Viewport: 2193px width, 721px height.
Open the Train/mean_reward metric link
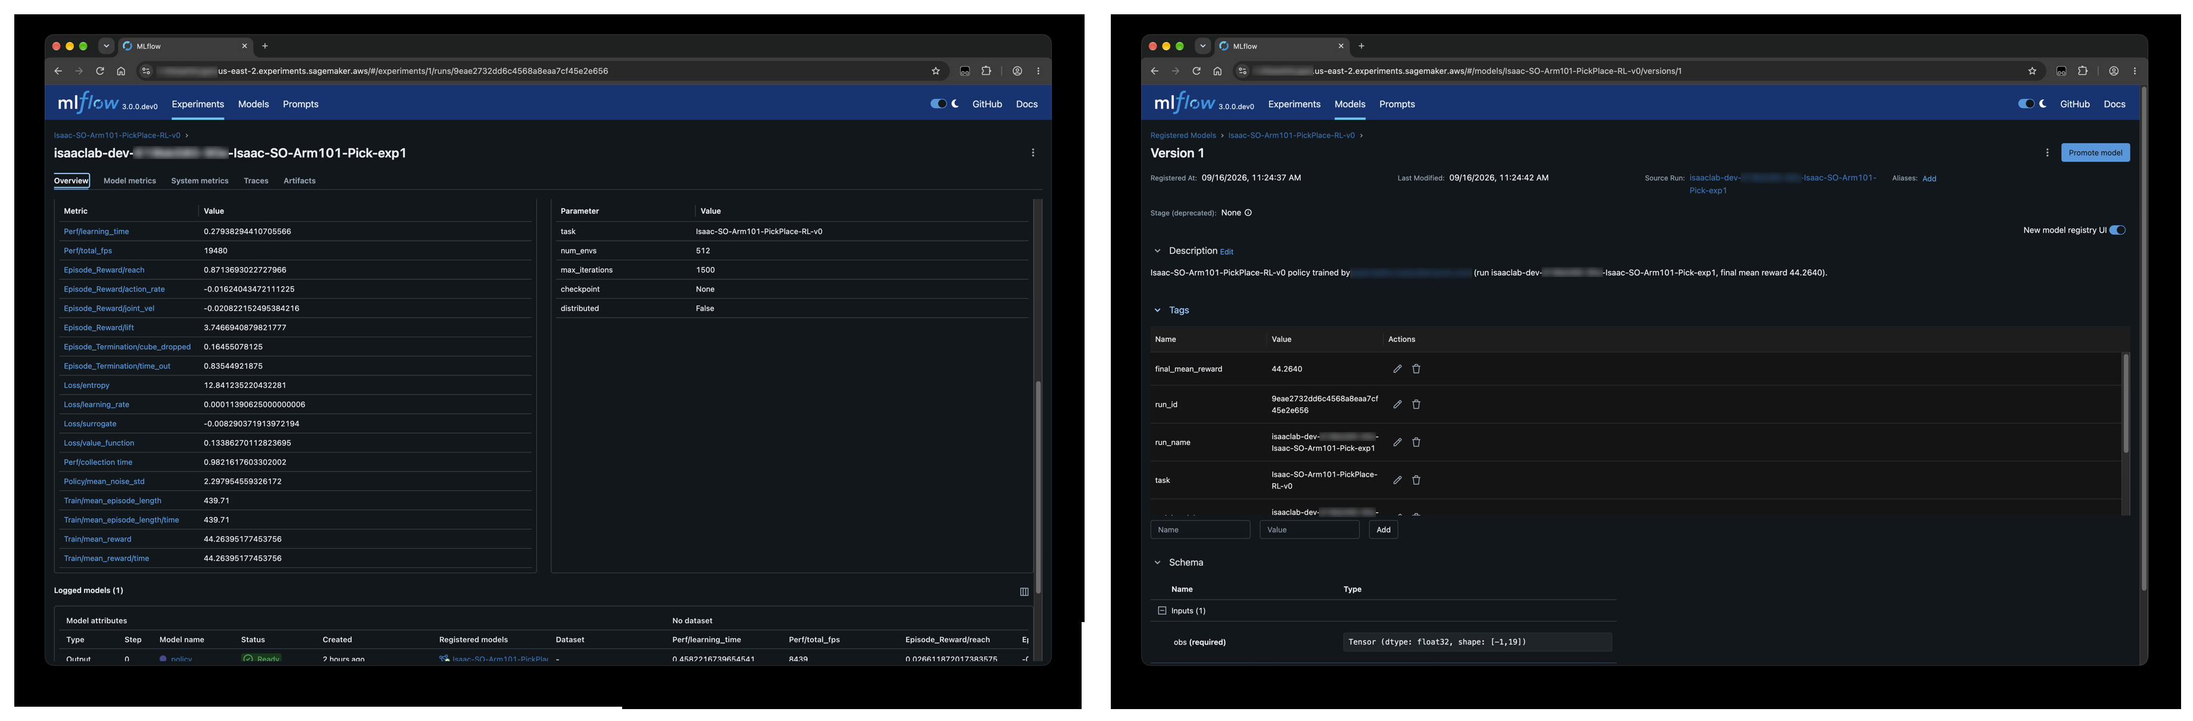coord(97,540)
